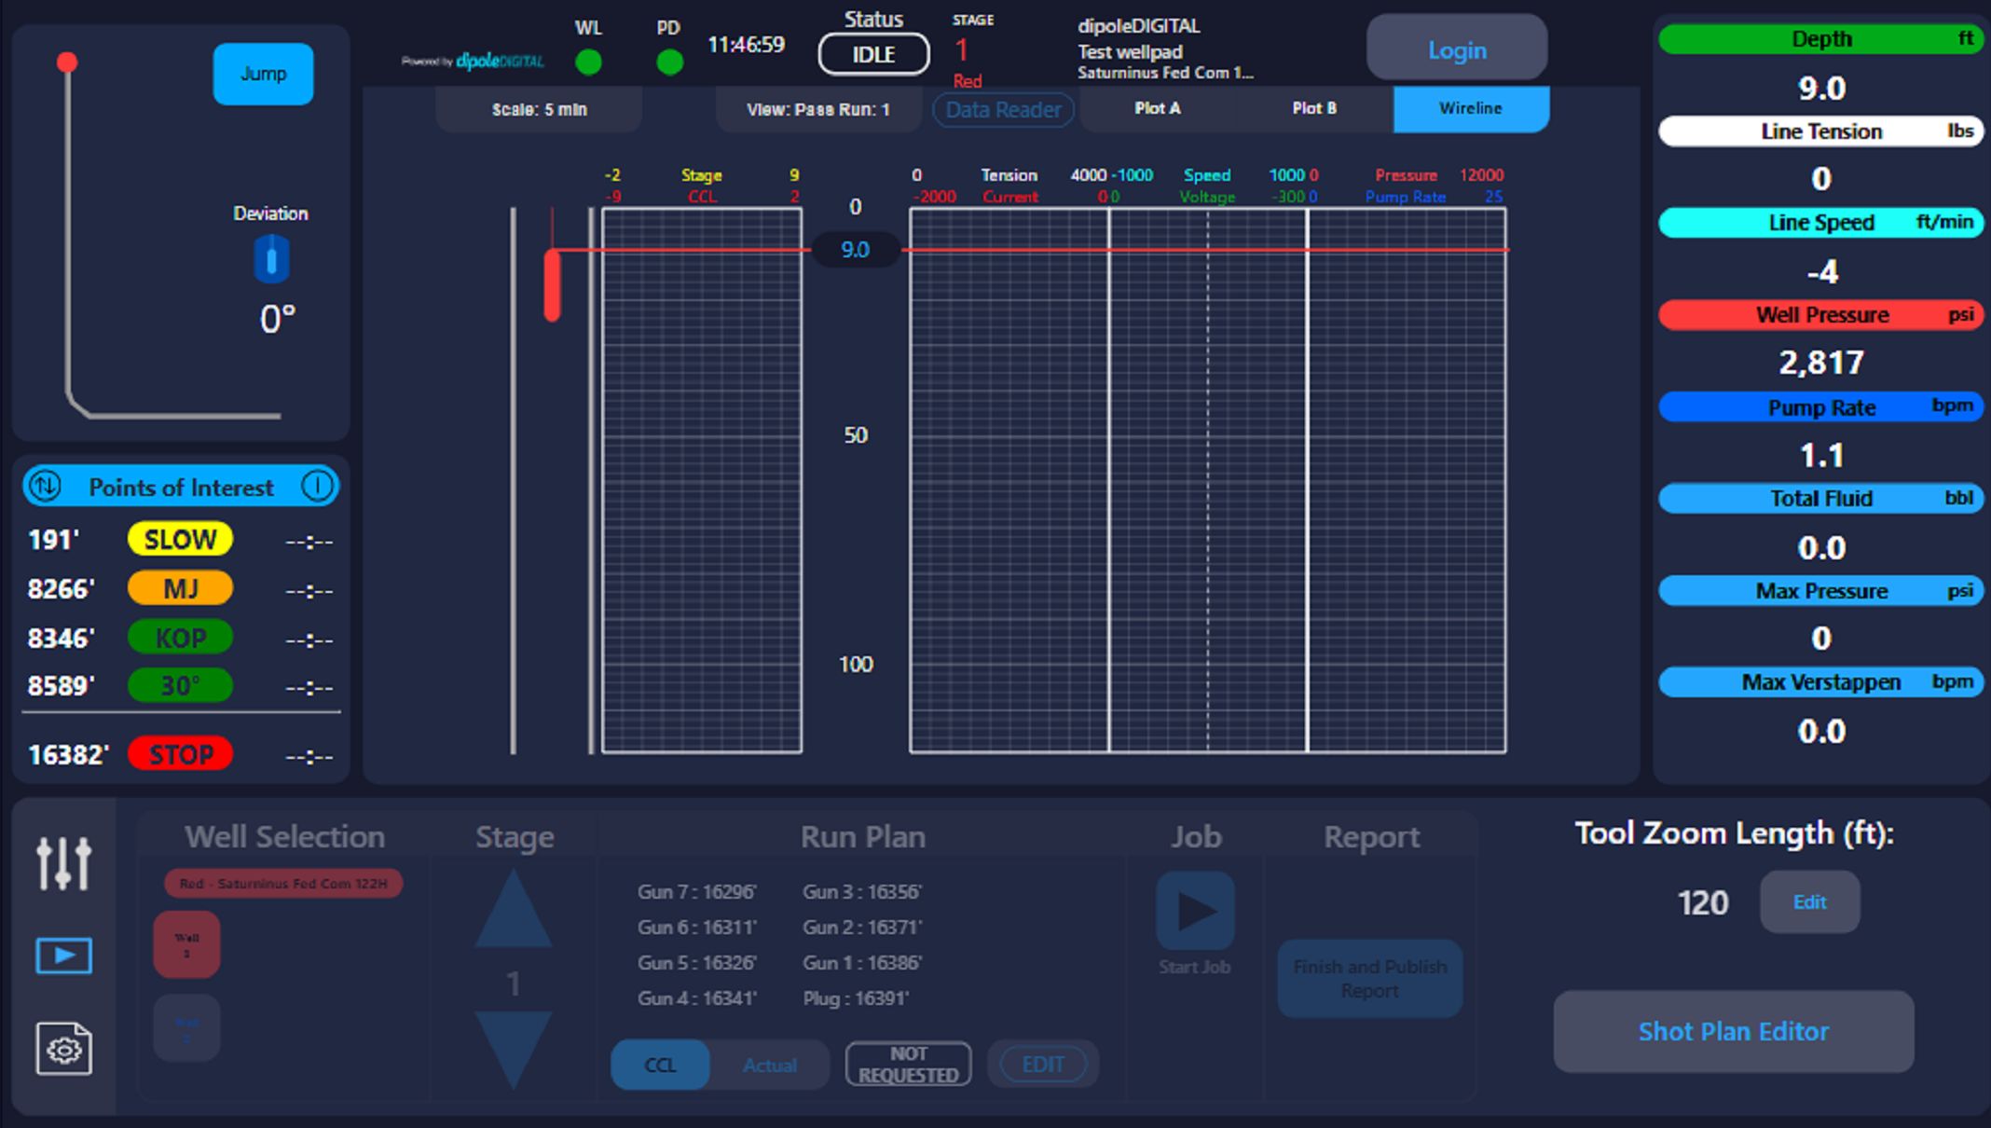Switch to the Plot B tab
Image resolution: width=1991 pixels, height=1128 pixels.
coord(1313,109)
